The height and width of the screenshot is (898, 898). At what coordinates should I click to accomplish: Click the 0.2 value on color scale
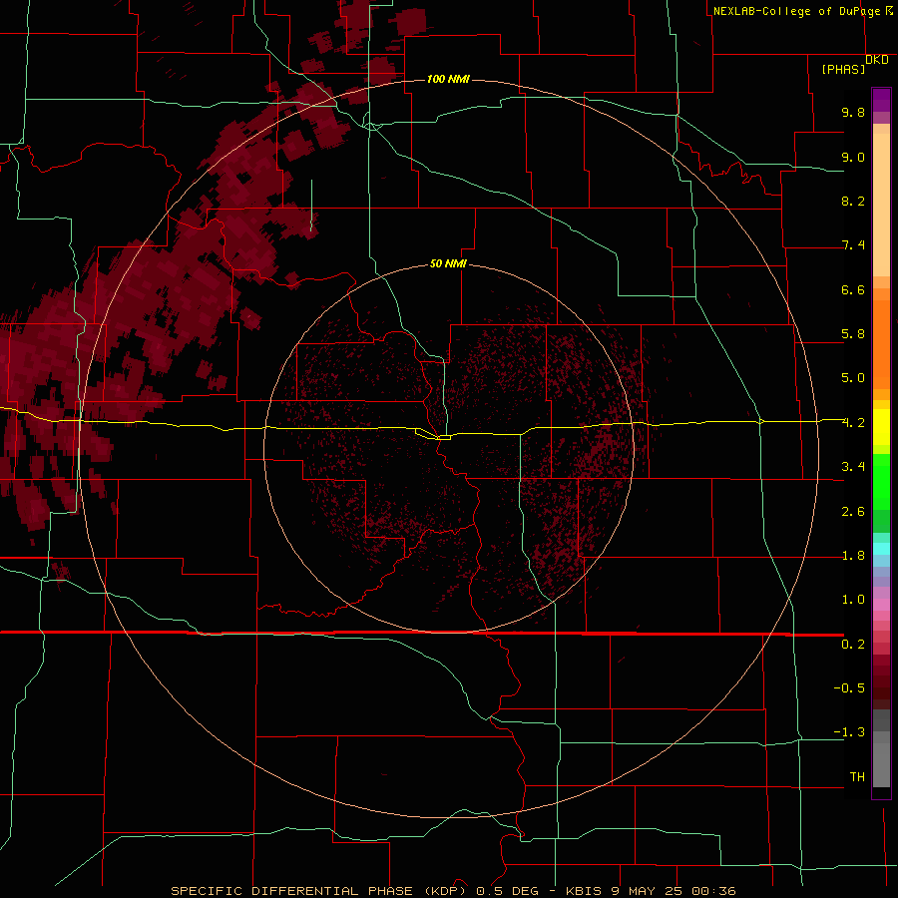(853, 645)
